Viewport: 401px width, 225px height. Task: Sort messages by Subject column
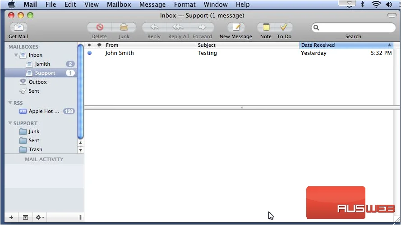pos(248,45)
